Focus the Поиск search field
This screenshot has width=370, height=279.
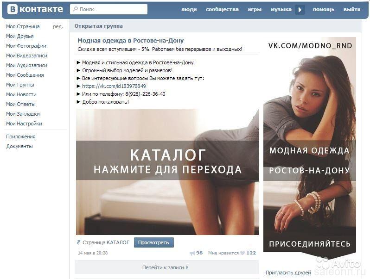[109, 9]
